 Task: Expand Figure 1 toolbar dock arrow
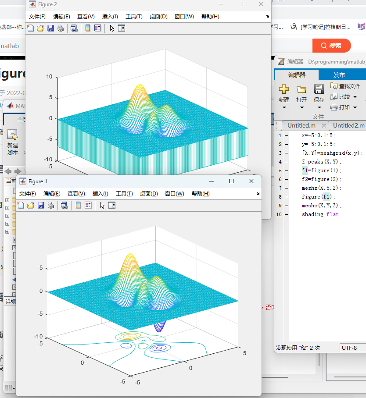coord(258,194)
